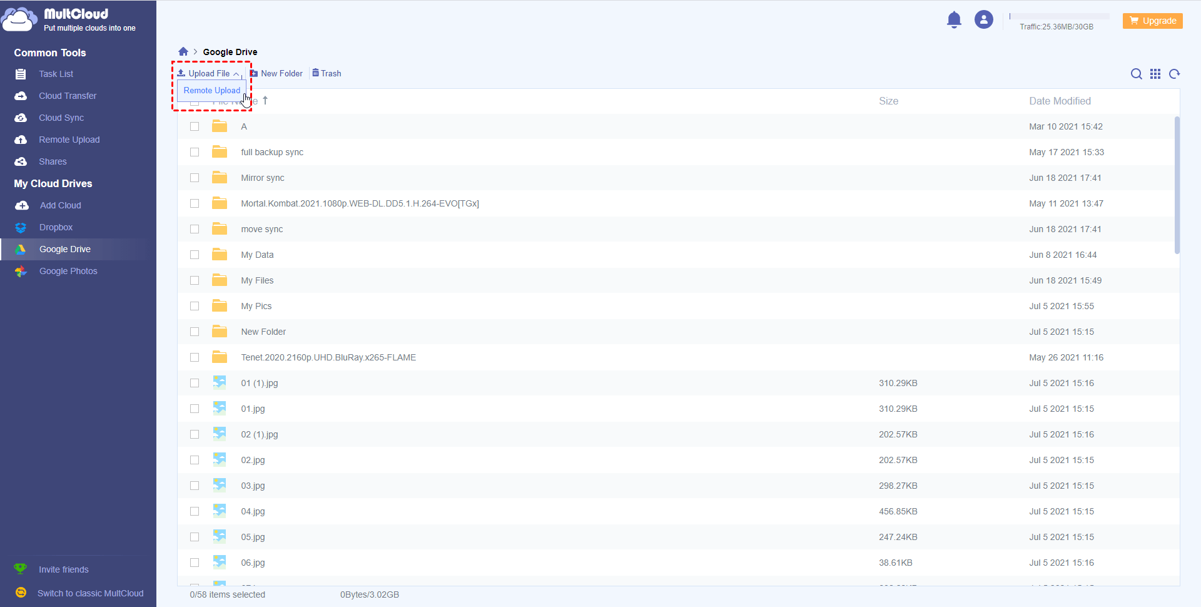Click Add Cloud link
The height and width of the screenshot is (607, 1201).
point(61,205)
